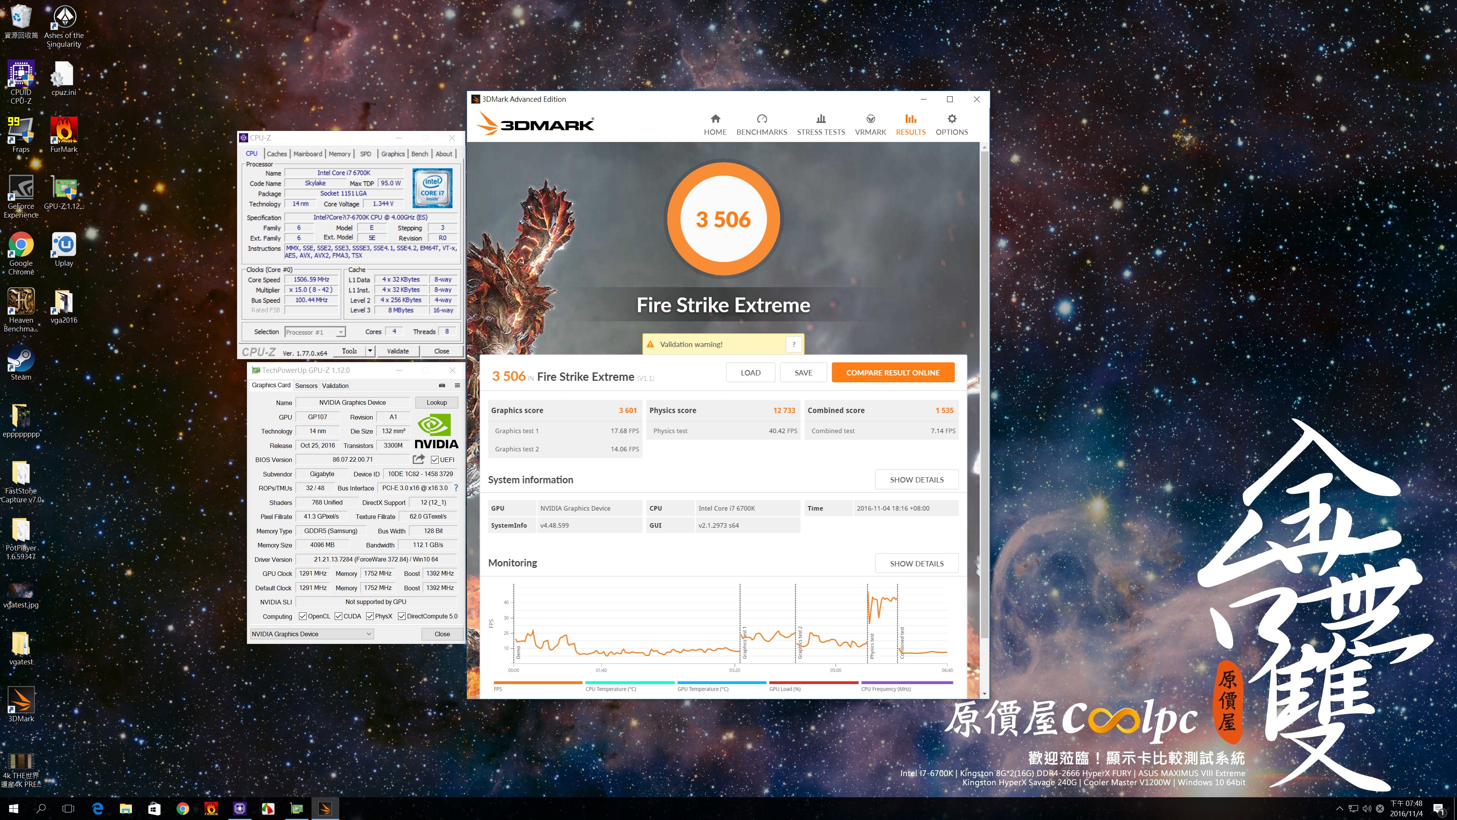Click the Graphics test 1 marker on chart
Image resolution: width=1457 pixels, height=820 pixels.
[x=744, y=642]
